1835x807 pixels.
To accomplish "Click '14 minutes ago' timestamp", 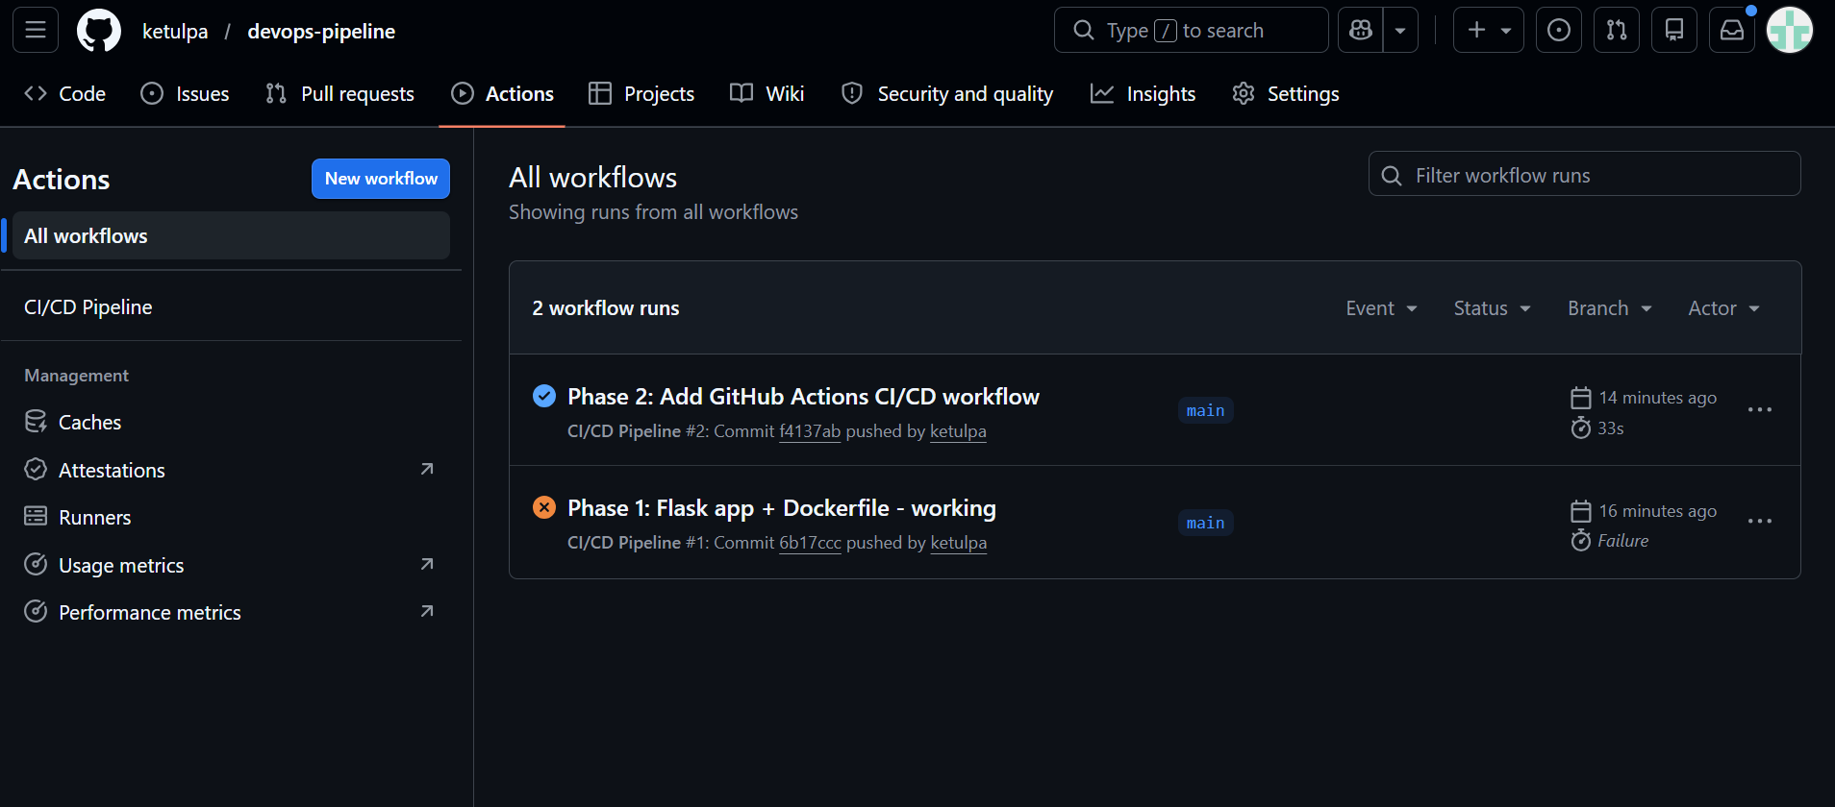I will click(x=1658, y=398).
